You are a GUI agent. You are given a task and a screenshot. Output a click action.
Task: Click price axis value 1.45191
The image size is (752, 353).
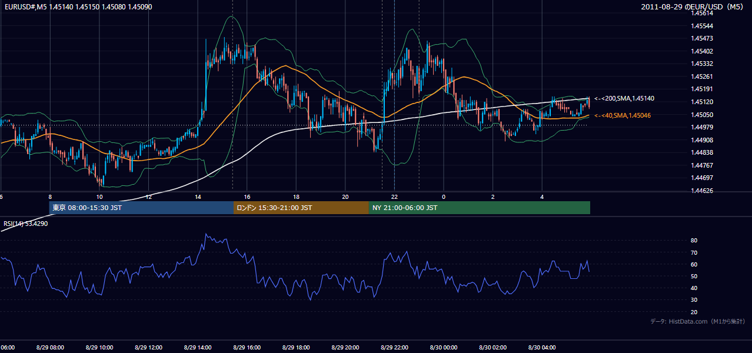703,89
